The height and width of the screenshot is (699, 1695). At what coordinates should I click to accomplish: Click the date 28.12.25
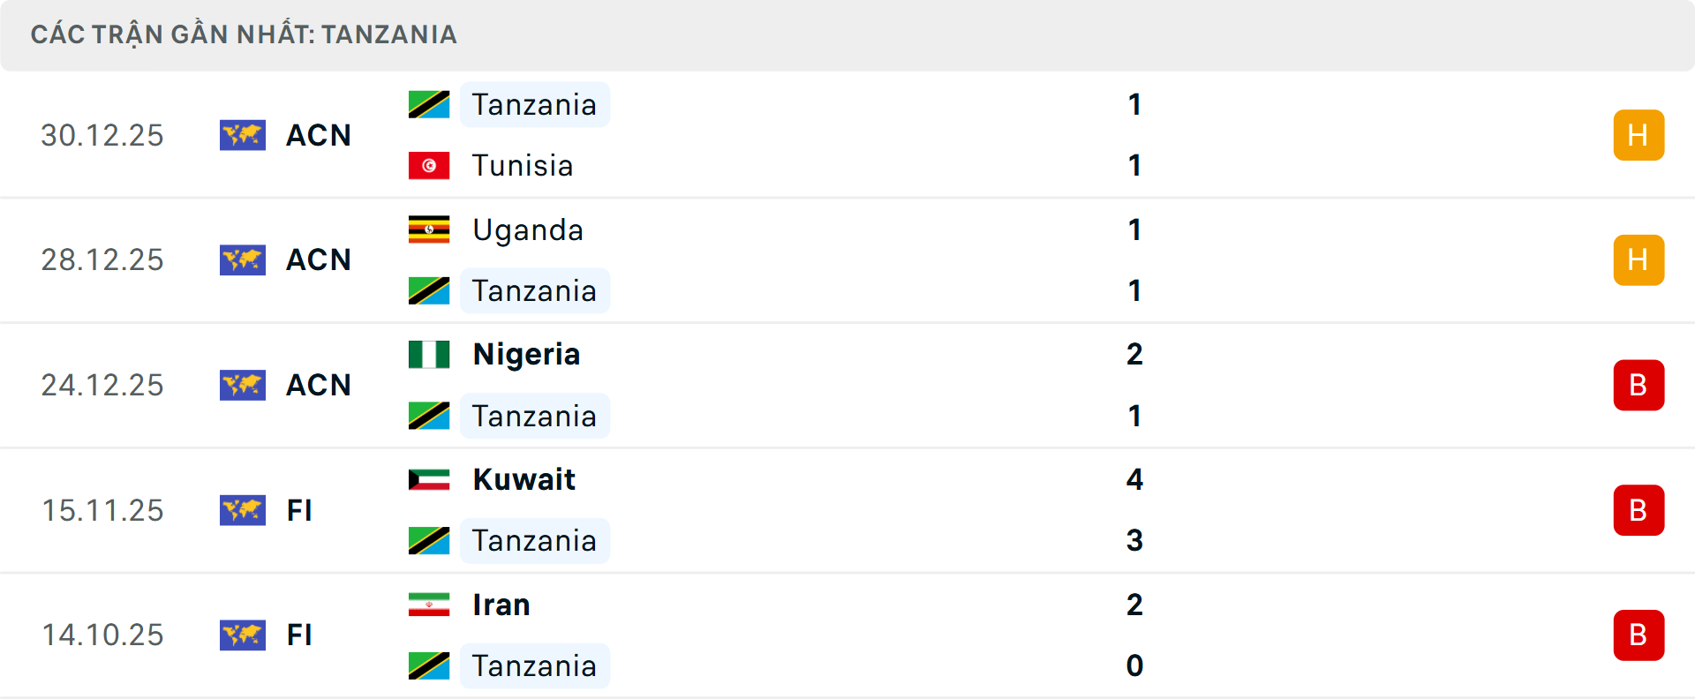click(102, 260)
